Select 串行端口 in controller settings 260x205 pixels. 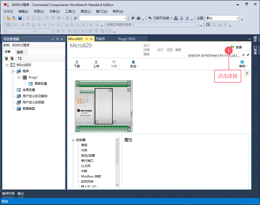87,161
